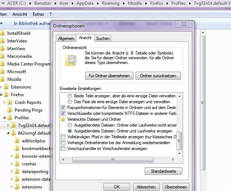Click 'Für Ordner übernehmen' button

(109, 76)
